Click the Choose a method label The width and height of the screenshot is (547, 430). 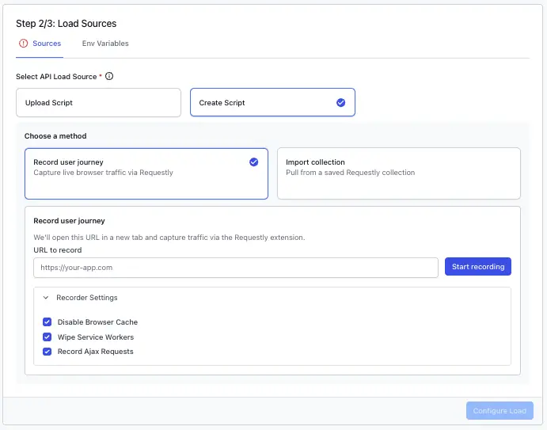55,136
